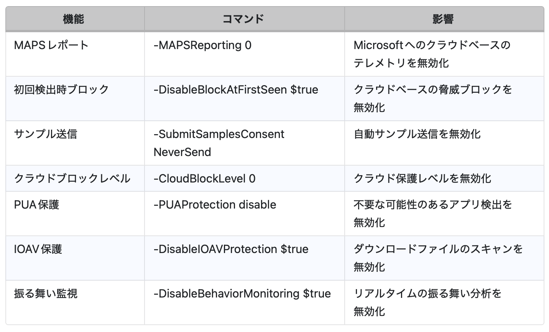Click the -DisableIOAVProtection $true command
Image resolution: width=549 pixels, height=332 pixels.
[x=231, y=249]
